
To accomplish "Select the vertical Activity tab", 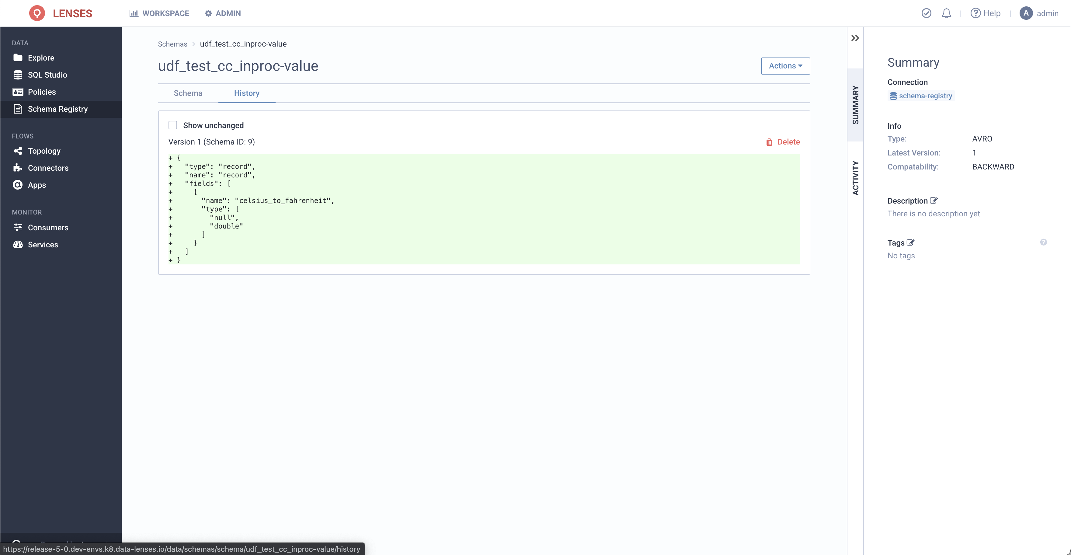I will coord(855,178).
